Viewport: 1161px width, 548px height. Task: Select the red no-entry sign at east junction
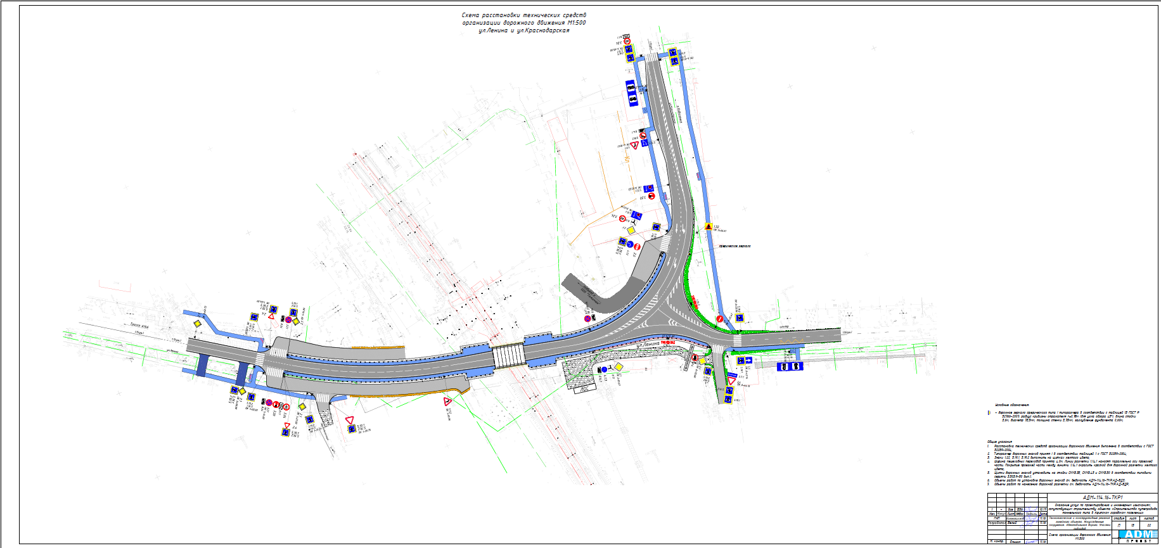pyautogui.click(x=720, y=319)
